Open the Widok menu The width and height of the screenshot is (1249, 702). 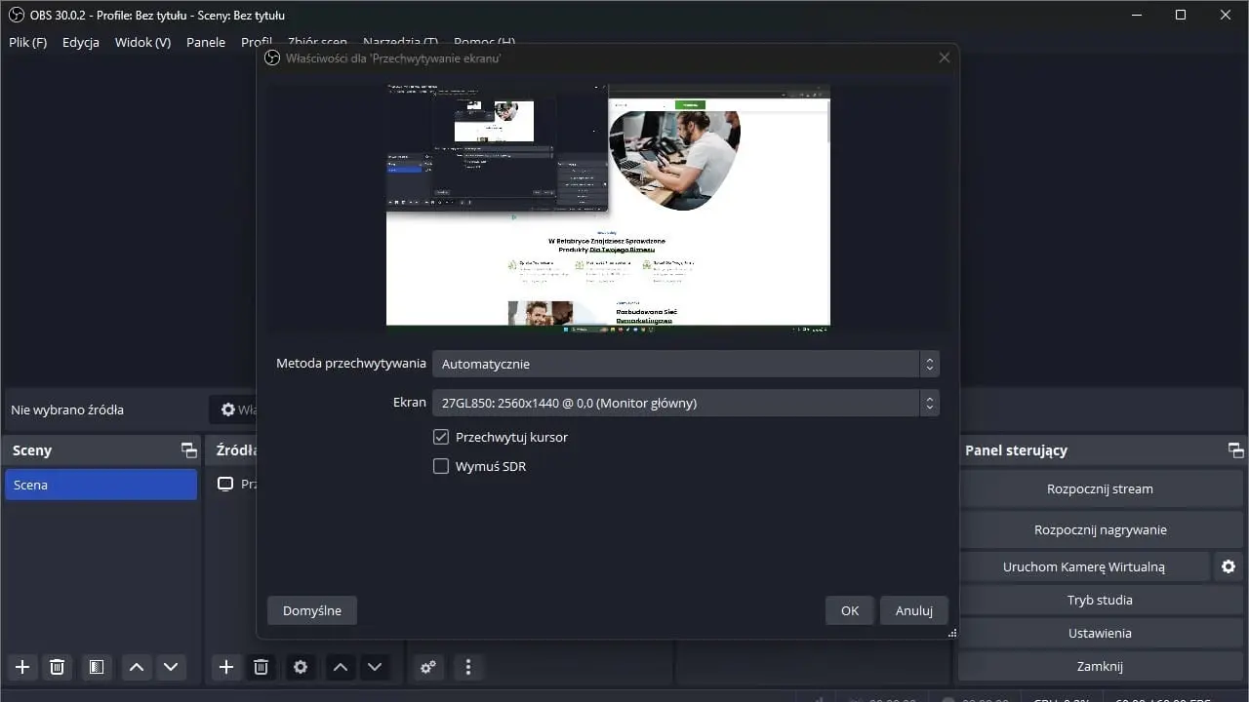tap(142, 42)
